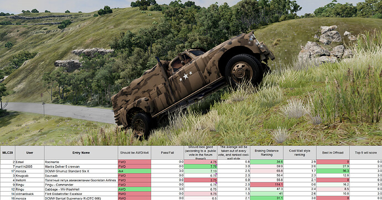Select the MLC20 column header

8,152
